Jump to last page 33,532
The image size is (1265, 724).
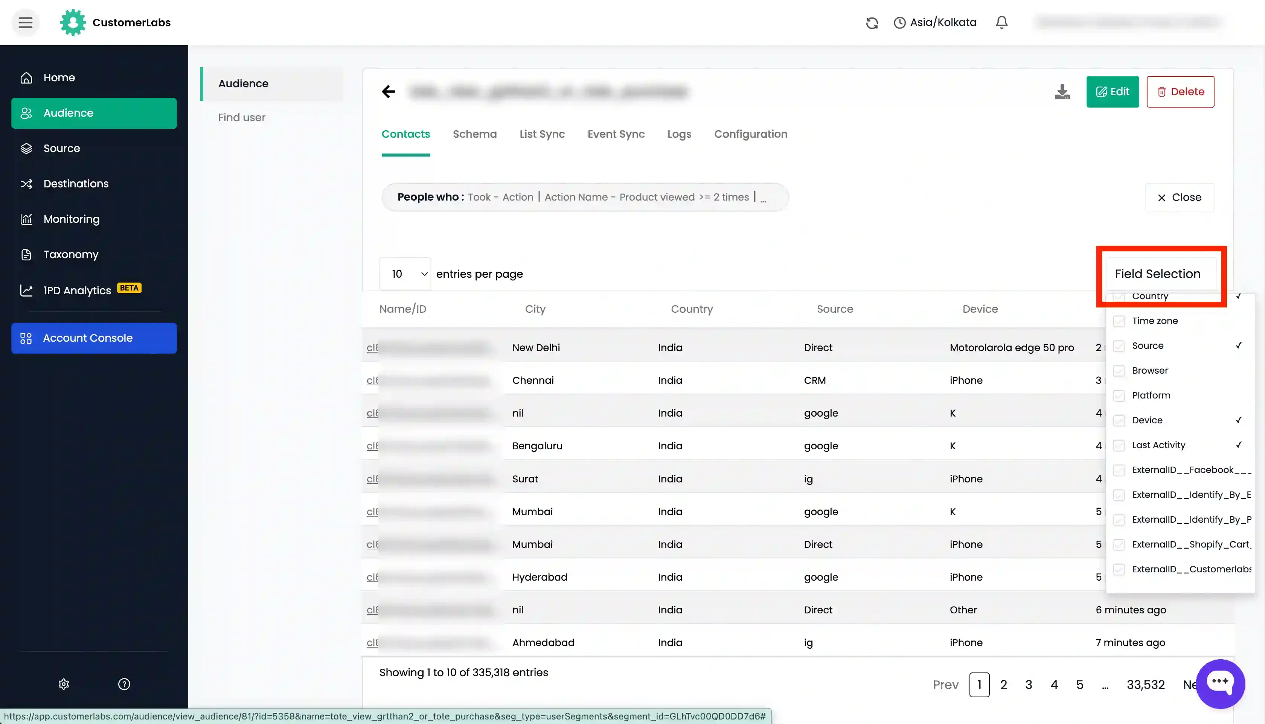click(1146, 685)
